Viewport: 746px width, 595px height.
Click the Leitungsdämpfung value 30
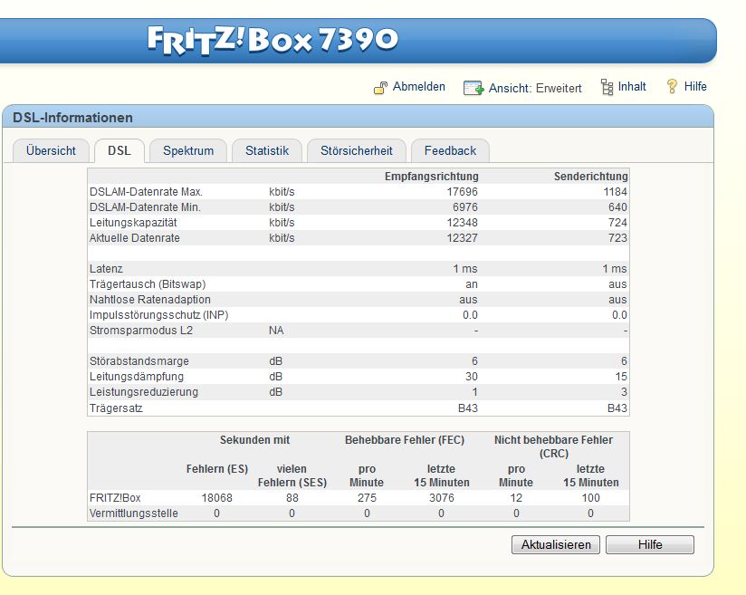(472, 377)
